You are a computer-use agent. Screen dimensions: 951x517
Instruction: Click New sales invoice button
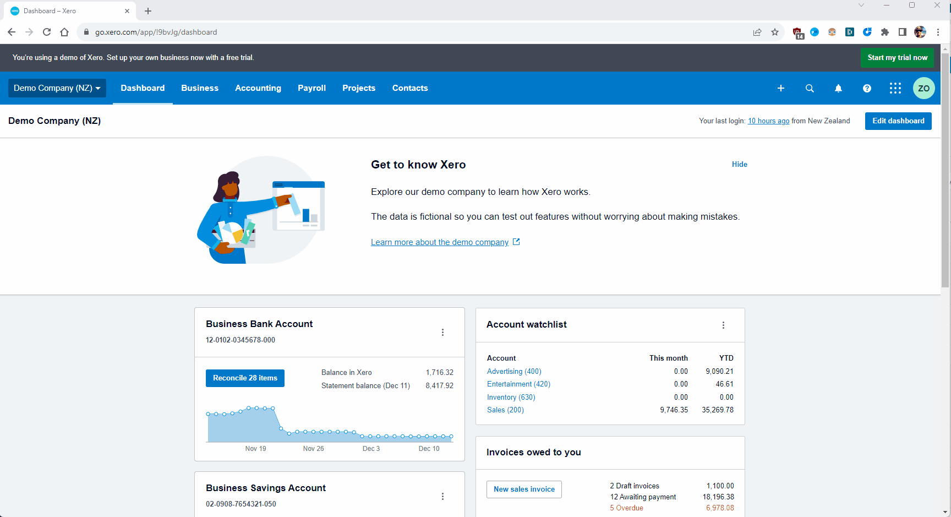[524, 489]
